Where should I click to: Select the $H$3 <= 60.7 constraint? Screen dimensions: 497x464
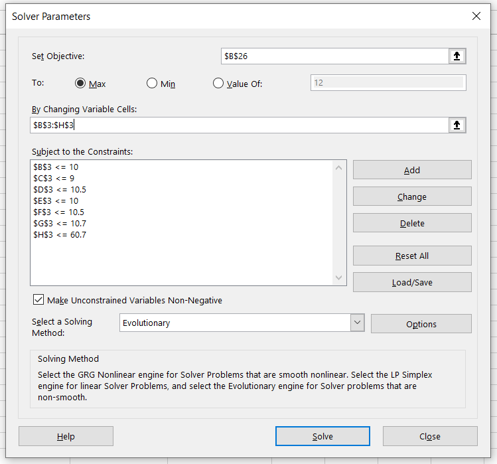pyautogui.click(x=60, y=234)
